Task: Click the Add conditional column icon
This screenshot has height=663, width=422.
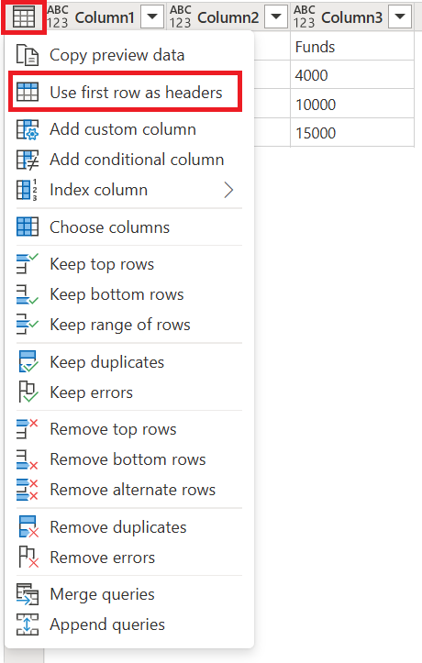Action: click(x=28, y=160)
